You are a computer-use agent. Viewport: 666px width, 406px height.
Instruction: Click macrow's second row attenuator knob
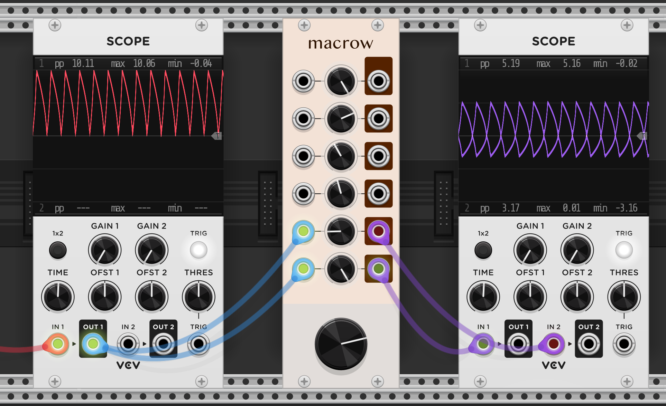(341, 119)
